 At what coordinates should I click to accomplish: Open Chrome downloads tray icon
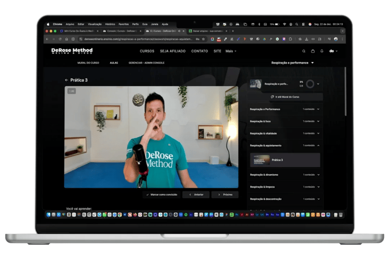point(306,39)
